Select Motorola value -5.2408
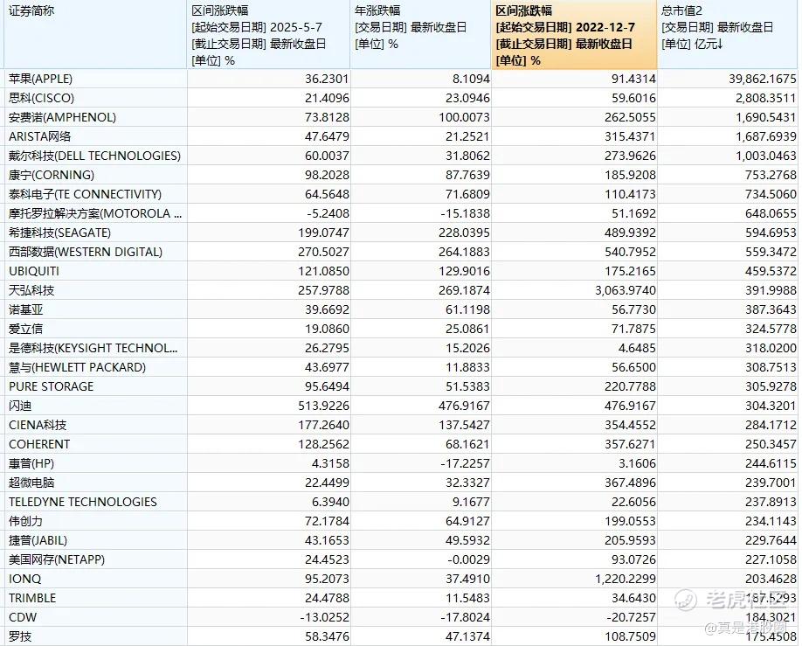Image resolution: width=802 pixels, height=646 pixels. pos(327,213)
